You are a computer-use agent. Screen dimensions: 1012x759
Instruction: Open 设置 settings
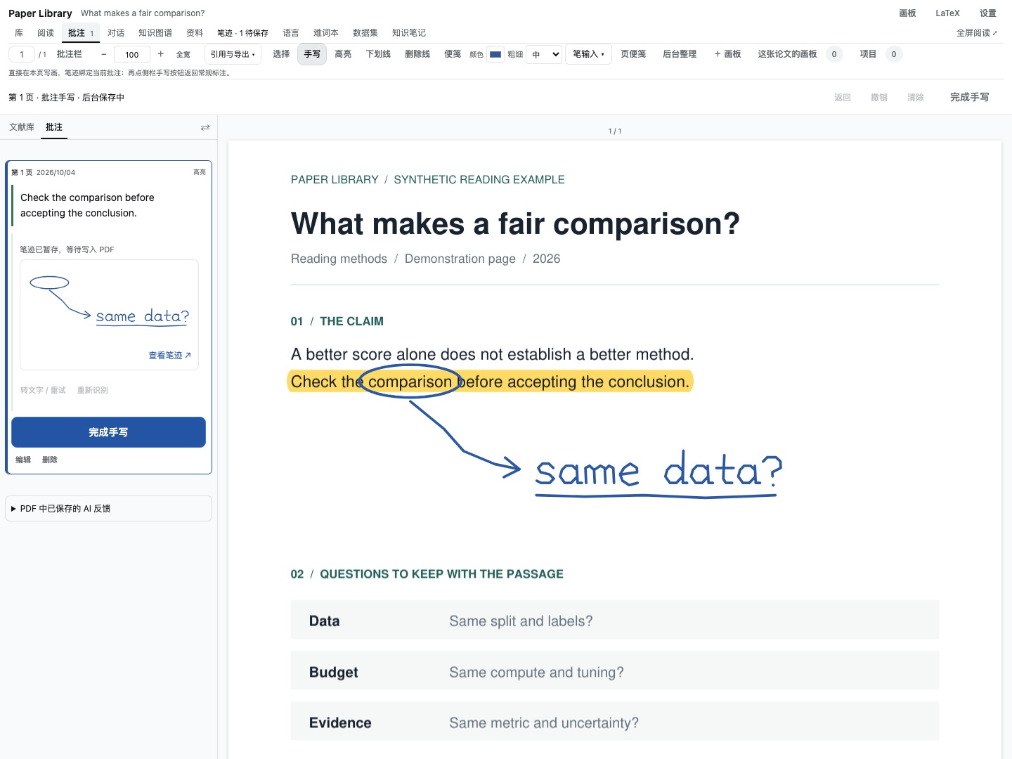click(988, 13)
